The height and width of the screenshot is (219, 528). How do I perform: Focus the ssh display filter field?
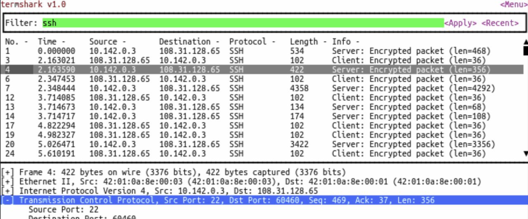pos(243,23)
